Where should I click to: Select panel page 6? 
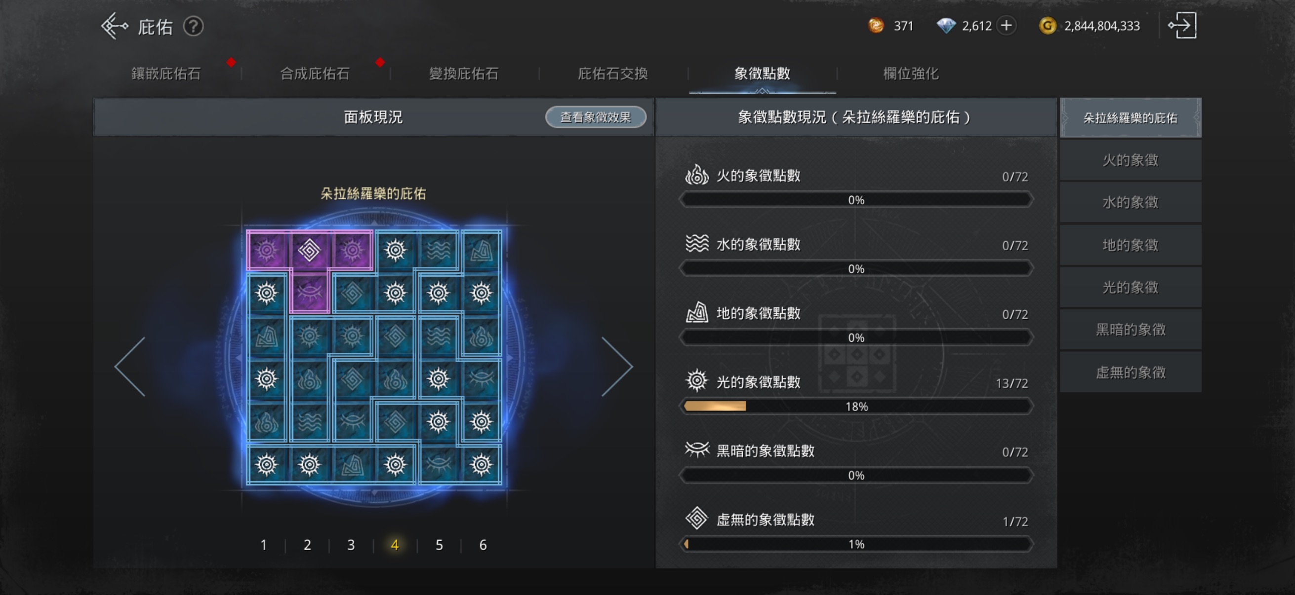(x=483, y=545)
